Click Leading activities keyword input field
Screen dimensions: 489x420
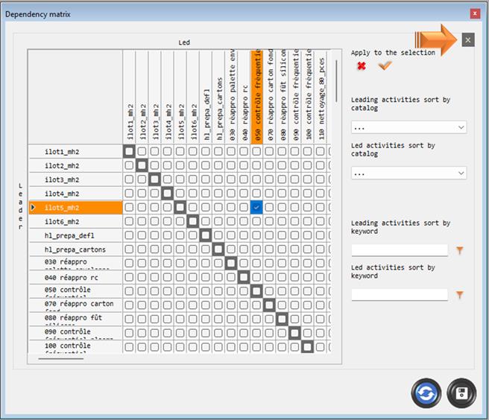pos(400,250)
